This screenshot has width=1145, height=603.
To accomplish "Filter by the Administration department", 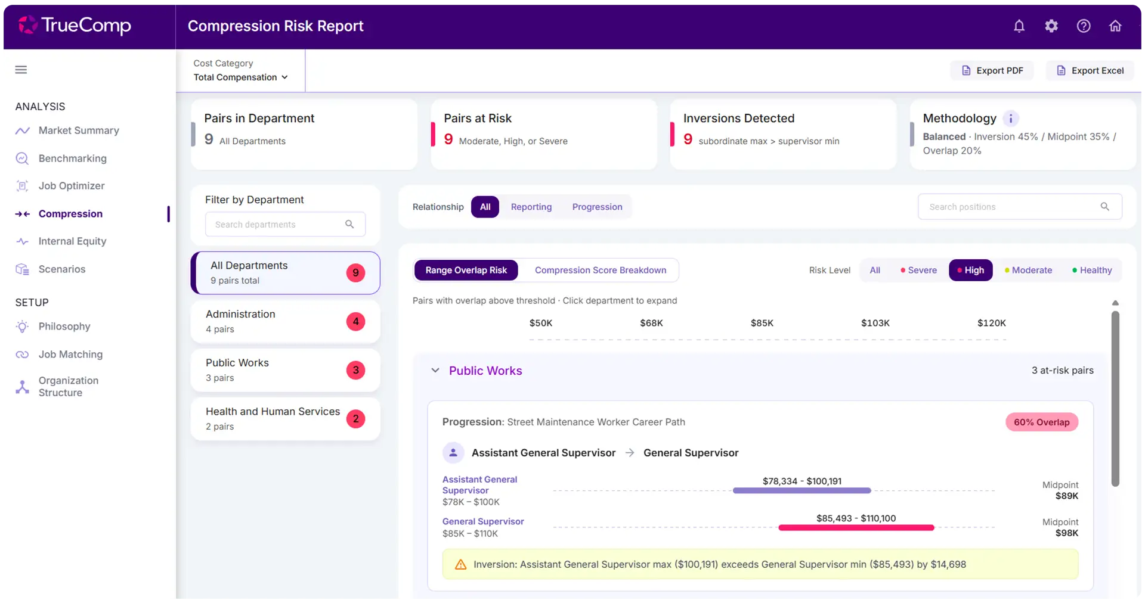I will coord(286,322).
